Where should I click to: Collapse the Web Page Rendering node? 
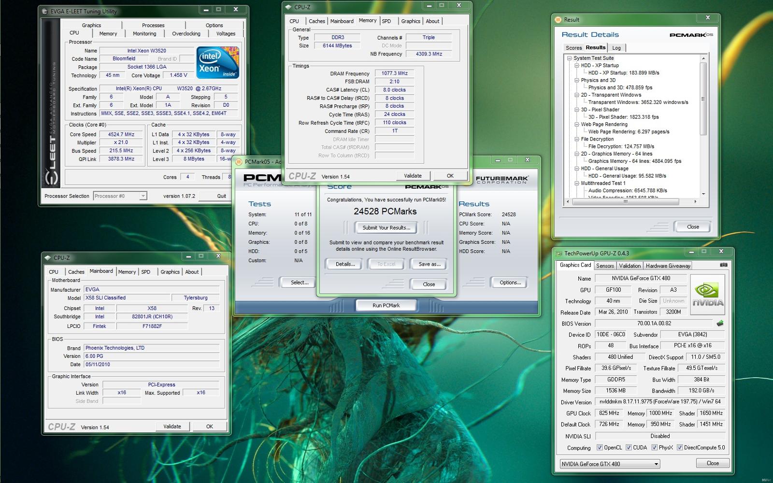click(x=577, y=125)
